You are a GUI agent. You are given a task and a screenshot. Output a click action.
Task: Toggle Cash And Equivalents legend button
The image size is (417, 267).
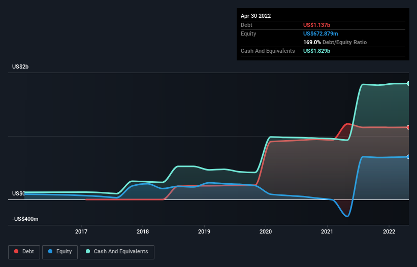click(117, 252)
